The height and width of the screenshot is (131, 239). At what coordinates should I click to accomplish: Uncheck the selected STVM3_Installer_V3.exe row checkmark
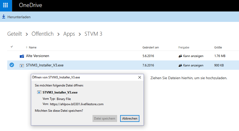click(x=12, y=65)
